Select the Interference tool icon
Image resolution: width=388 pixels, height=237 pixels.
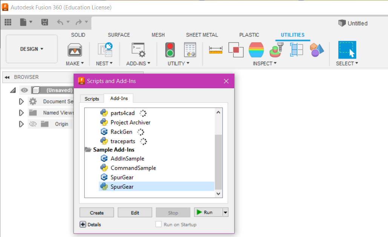tap(236, 50)
